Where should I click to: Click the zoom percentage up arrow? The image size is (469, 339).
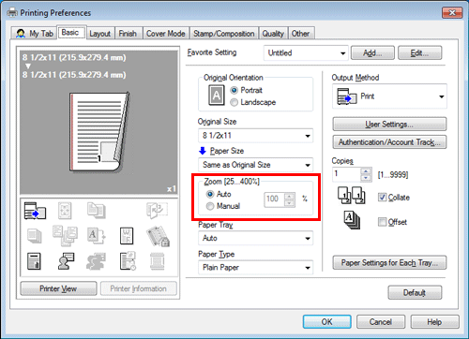290,196
